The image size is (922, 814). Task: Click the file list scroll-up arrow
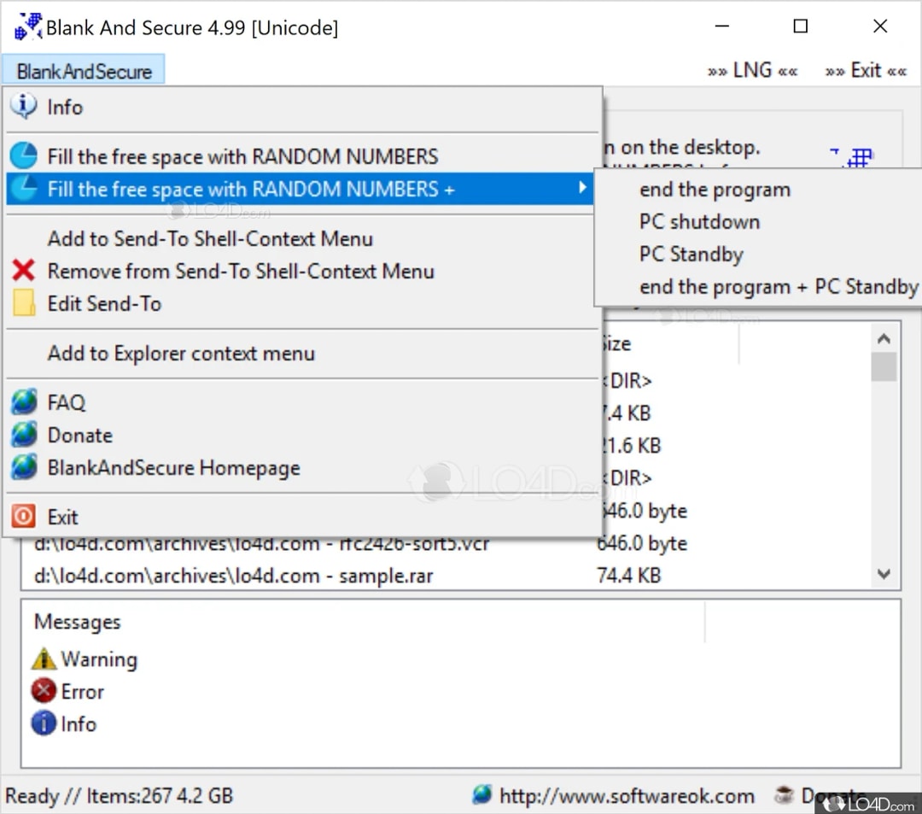(884, 339)
